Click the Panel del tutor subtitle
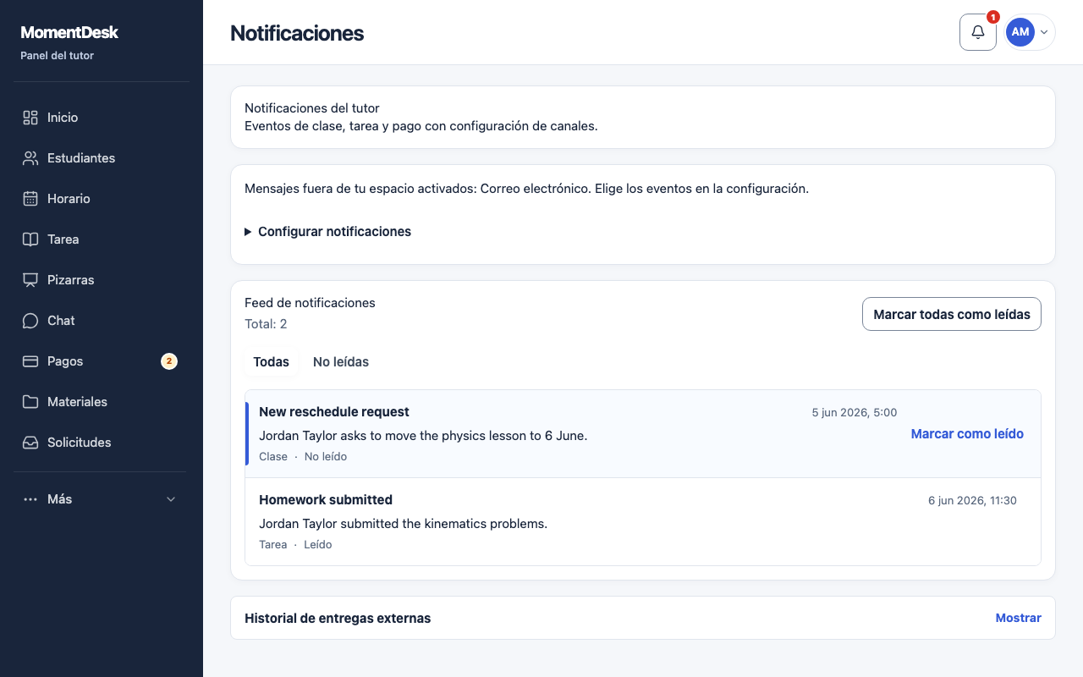The height and width of the screenshot is (677, 1083). pyautogui.click(x=57, y=56)
